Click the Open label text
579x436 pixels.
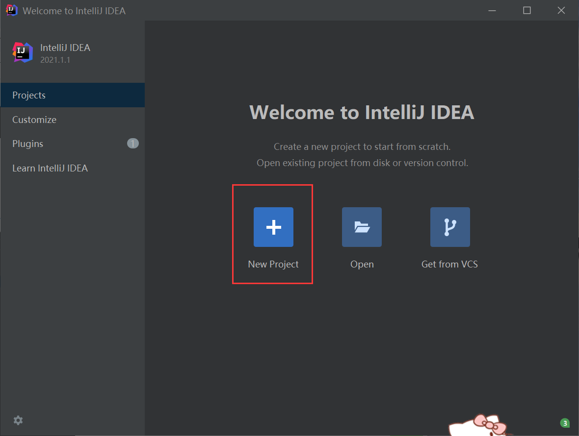tap(362, 264)
